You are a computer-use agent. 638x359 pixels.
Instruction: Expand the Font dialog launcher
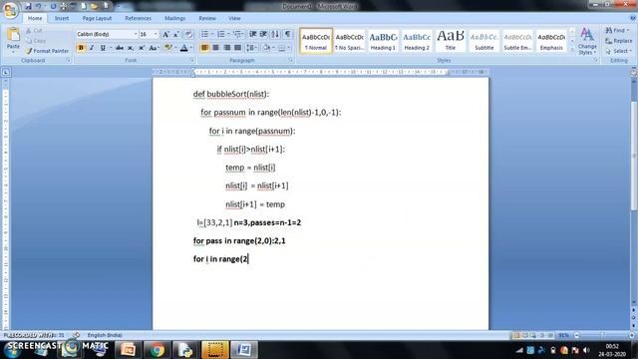tap(191, 60)
